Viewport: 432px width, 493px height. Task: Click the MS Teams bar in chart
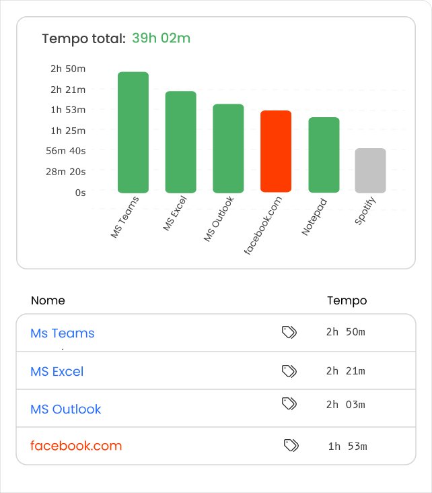click(x=133, y=133)
